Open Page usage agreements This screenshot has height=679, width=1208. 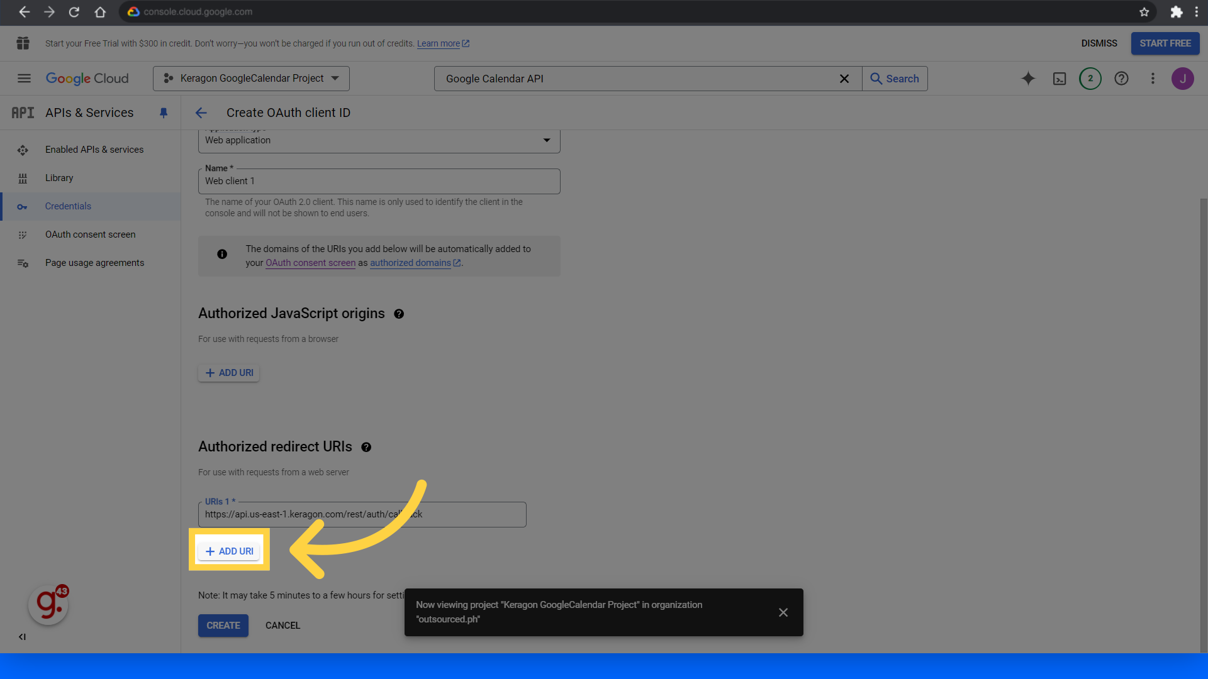click(x=91, y=263)
